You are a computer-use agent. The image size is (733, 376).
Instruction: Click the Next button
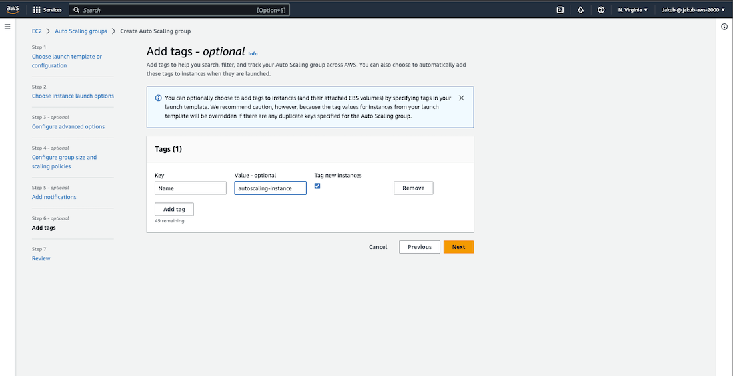point(458,247)
